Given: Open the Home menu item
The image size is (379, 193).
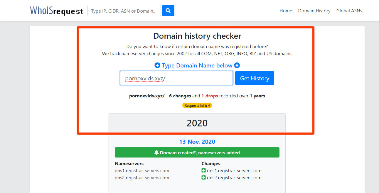Looking at the screenshot, I should pyautogui.click(x=286, y=11).
